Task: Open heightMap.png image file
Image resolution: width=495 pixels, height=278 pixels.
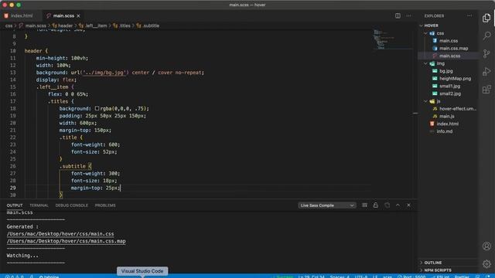Action: pyautogui.click(x=455, y=79)
